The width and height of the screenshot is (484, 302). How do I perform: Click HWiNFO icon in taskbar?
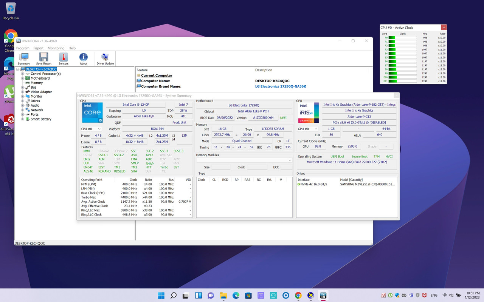point(323,295)
